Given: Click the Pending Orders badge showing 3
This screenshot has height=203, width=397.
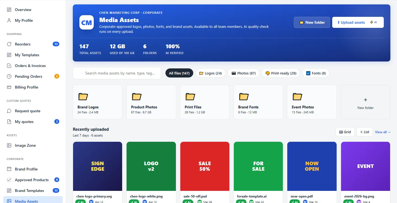Looking at the screenshot, I should pos(57,76).
